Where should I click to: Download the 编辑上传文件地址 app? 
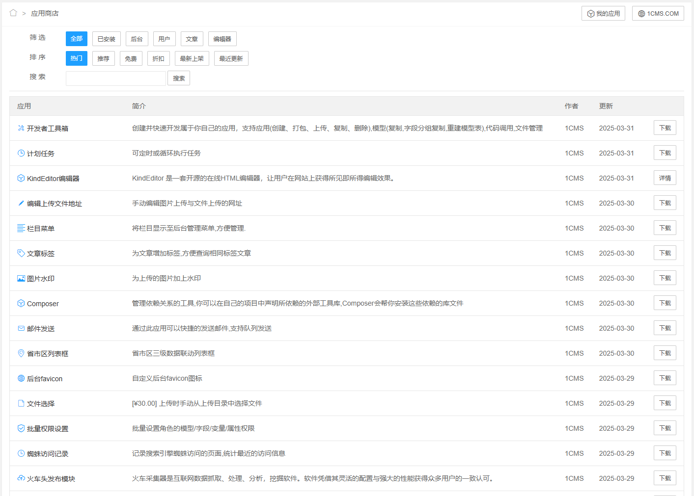[665, 203]
